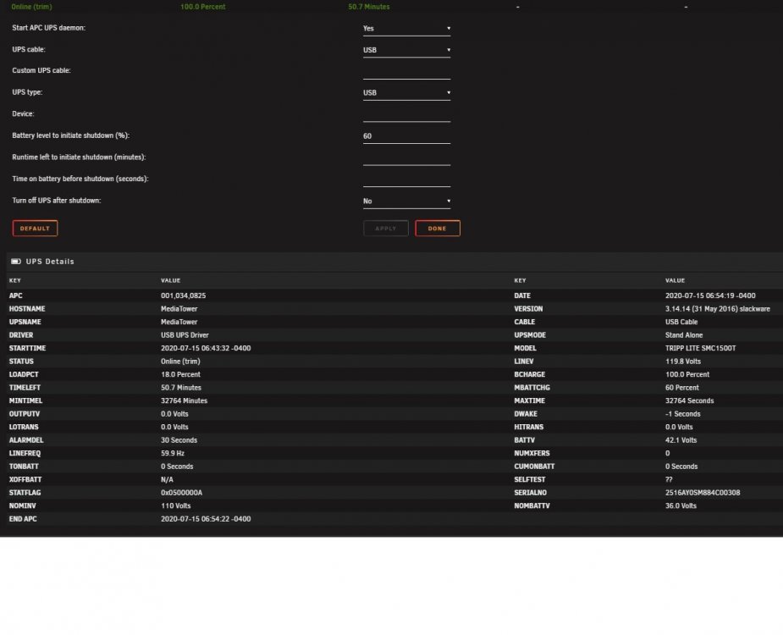Select the MAXTIME value 32764 Seconds
783x635 pixels.
(x=689, y=400)
